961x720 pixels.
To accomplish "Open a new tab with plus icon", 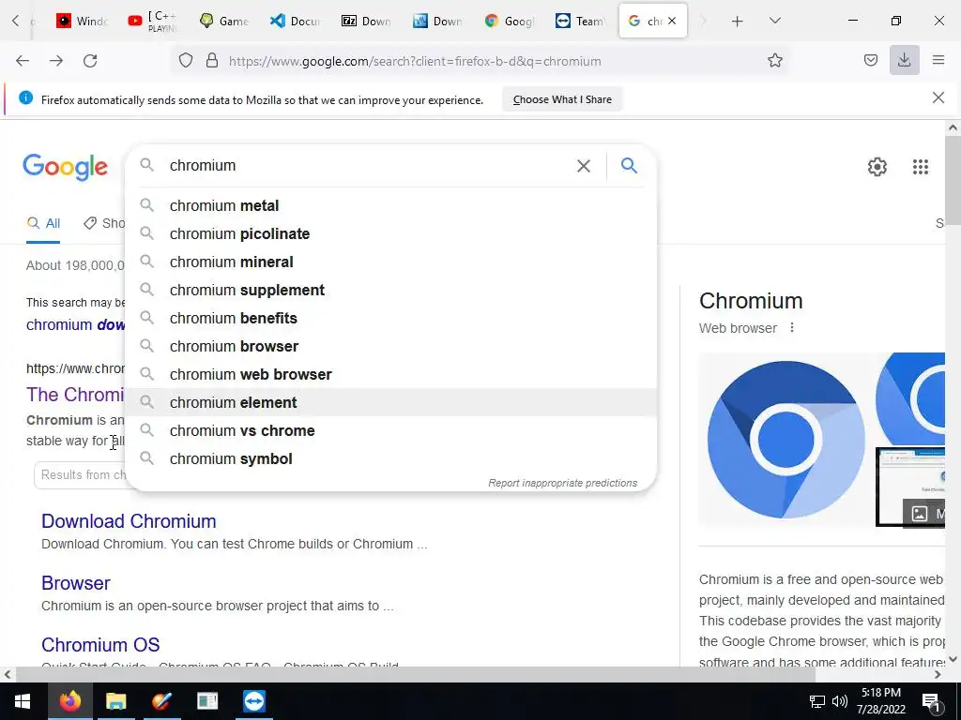I will pos(738,22).
